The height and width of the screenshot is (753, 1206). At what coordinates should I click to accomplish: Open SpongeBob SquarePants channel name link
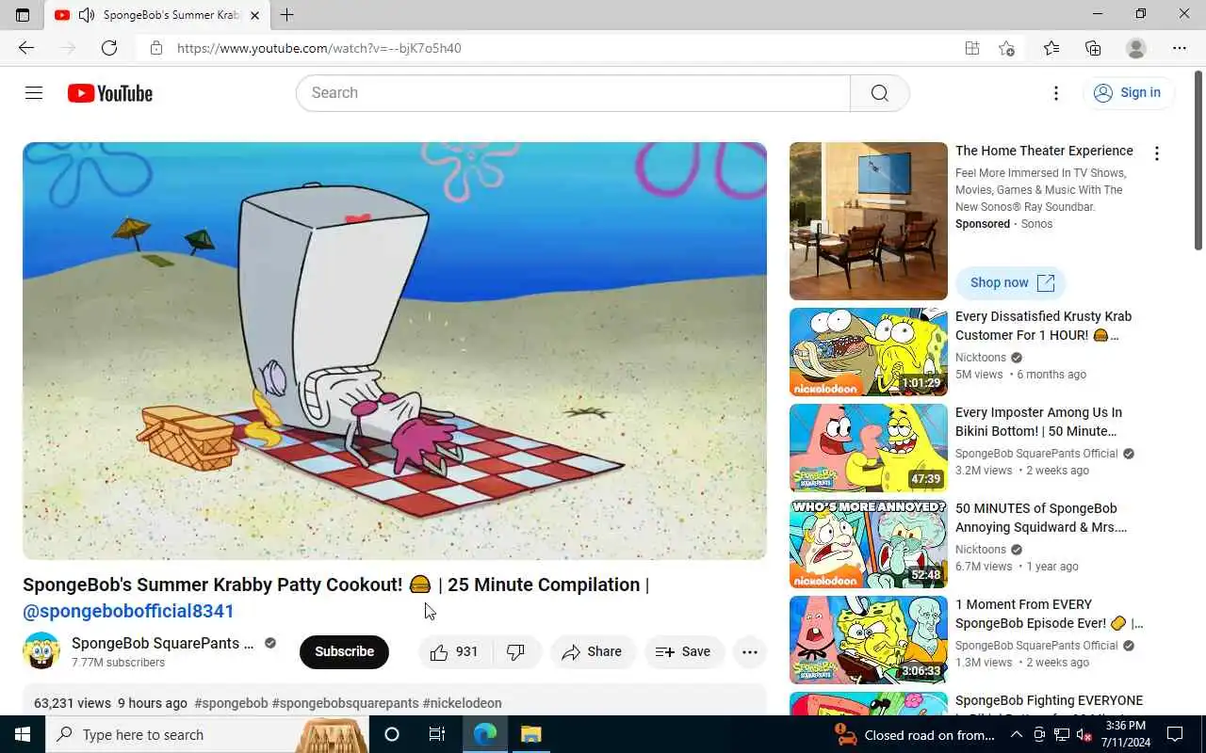click(163, 644)
